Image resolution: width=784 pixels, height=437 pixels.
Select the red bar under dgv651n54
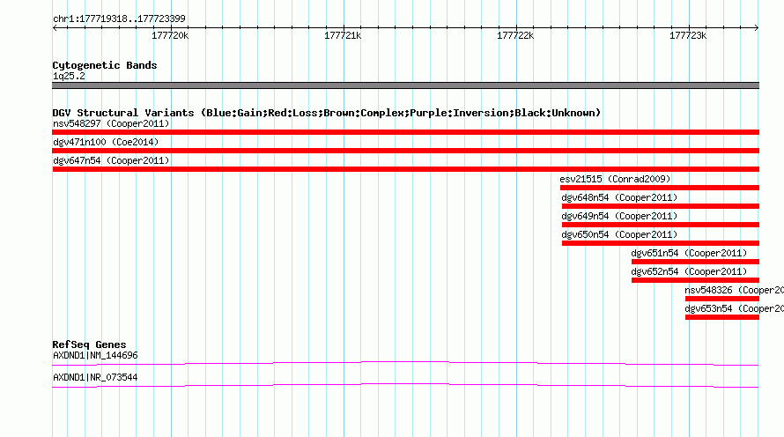pos(695,262)
